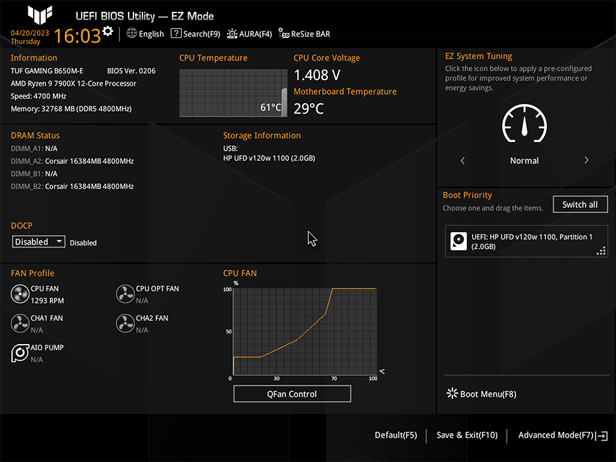616x462 pixels.
Task: Click the disk icon of the UEFI HP UFD boot entry
Action: point(458,241)
